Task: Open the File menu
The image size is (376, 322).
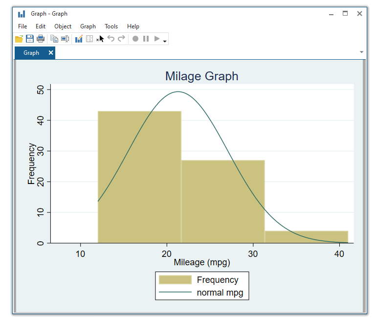Action: [x=22, y=26]
